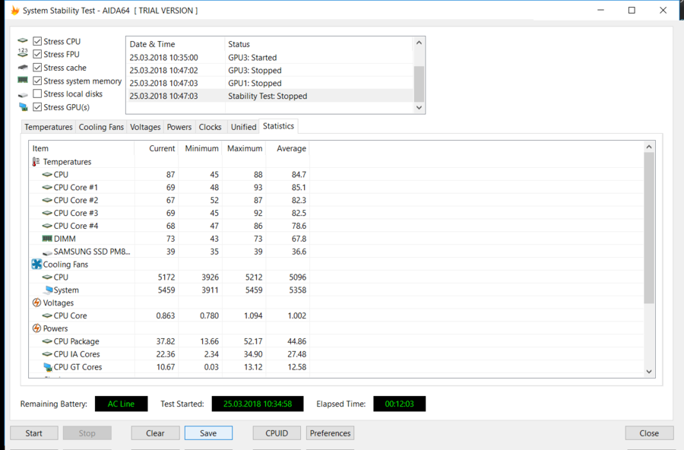This screenshot has height=450, width=684.
Task: Click the Save button
Action: 208,433
